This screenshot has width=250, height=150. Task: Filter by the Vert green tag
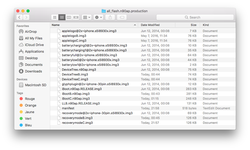(x=25, y=118)
